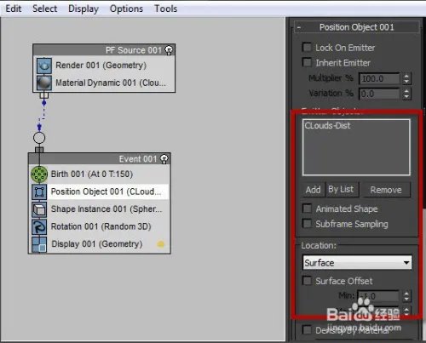The width and height of the screenshot is (426, 343).
Task: Click the Render 001 operator icon
Action: (x=44, y=66)
